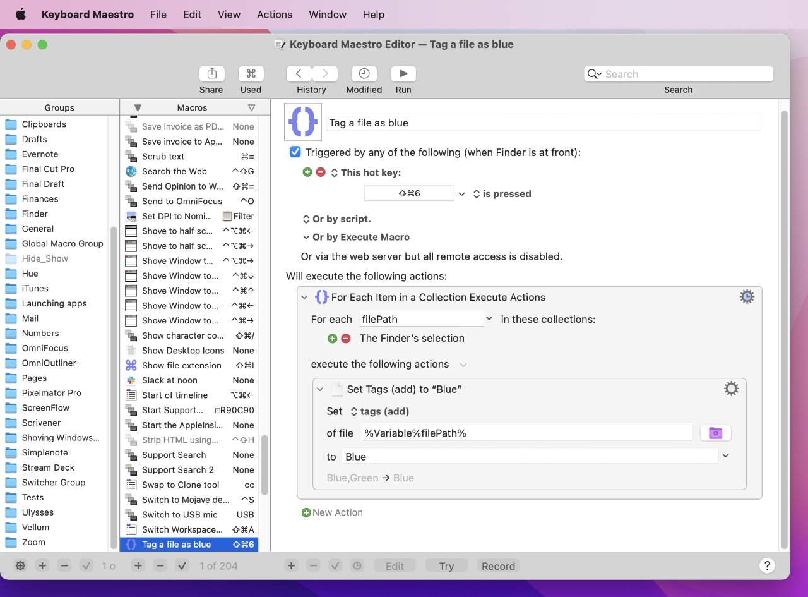Image resolution: width=808 pixels, height=597 pixels.
Task: Click the hot key ⇧⌘6 field
Action: (409, 193)
